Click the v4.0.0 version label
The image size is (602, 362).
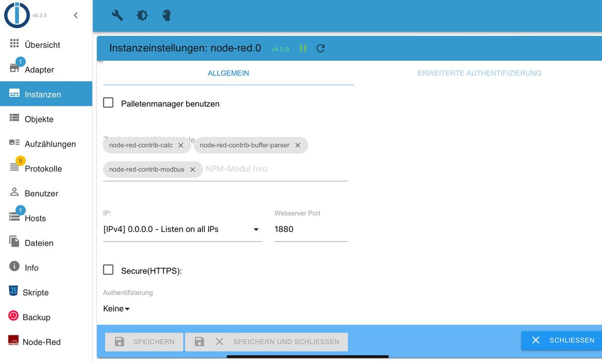click(x=280, y=49)
